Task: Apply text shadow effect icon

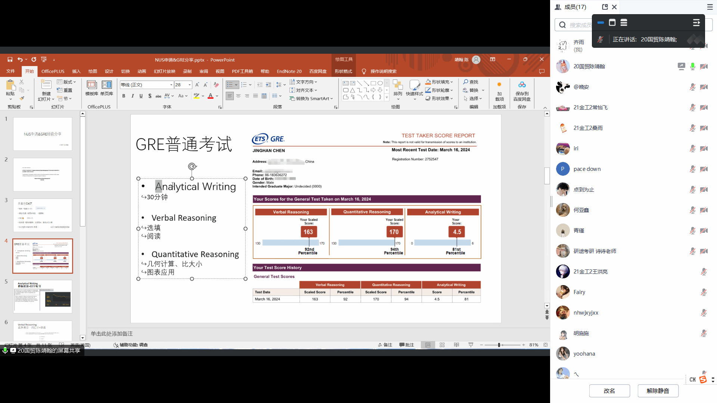Action: 150,96
